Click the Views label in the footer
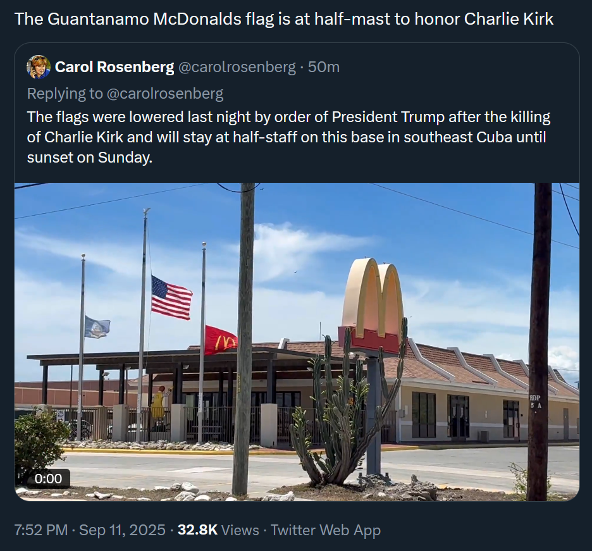Screen dimensions: 592x551 coord(240,530)
